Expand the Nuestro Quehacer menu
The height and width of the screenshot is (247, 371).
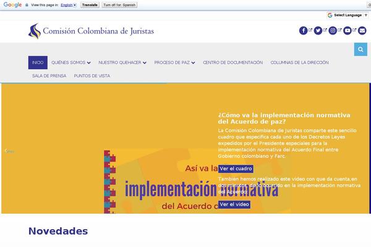122,62
